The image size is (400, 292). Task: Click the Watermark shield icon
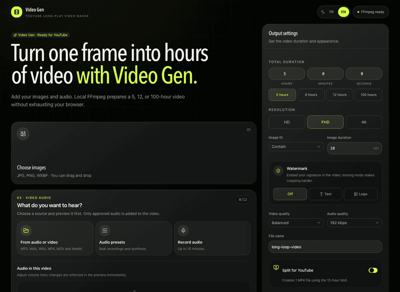(278, 171)
